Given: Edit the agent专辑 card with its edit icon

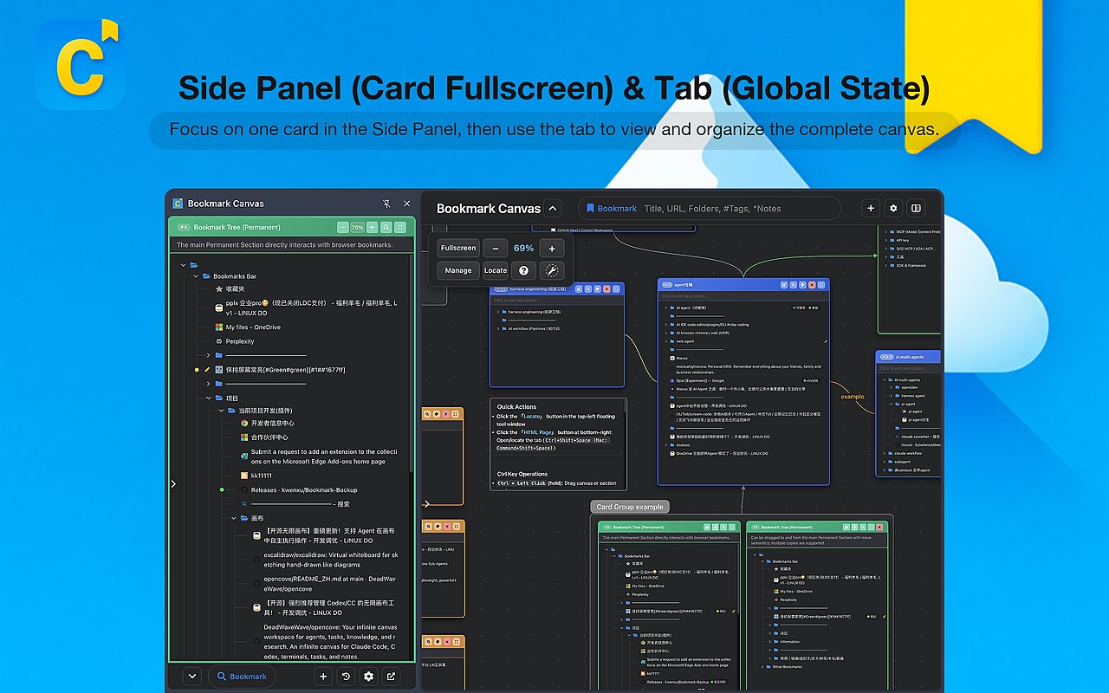Looking at the screenshot, I should (783, 284).
